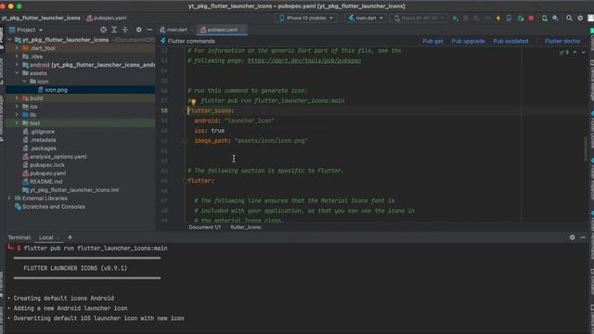
Task: Expand the .idea folder
Action: [x=17, y=57]
